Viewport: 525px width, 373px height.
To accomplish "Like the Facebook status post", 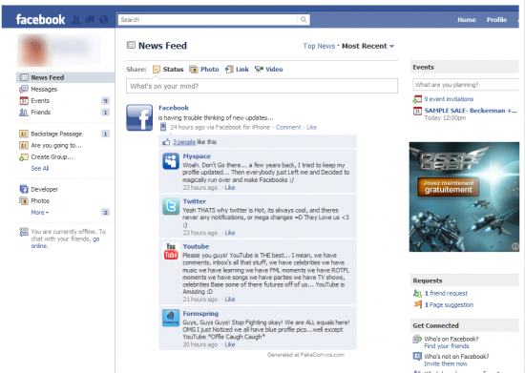I will pos(311,127).
